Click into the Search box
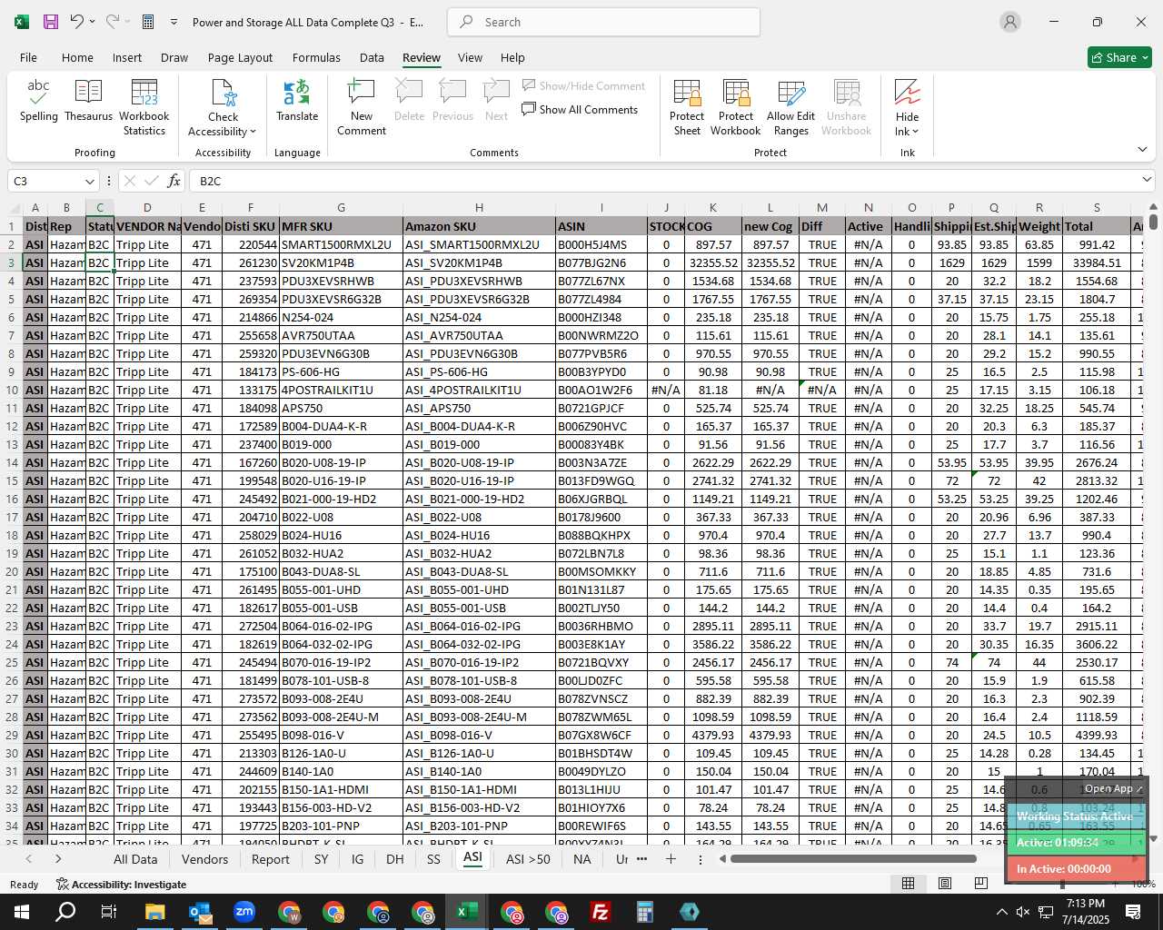1163x930 pixels. (x=604, y=22)
